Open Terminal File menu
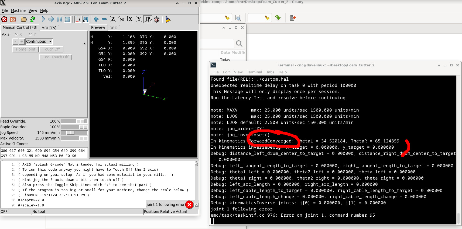 [215, 72]
